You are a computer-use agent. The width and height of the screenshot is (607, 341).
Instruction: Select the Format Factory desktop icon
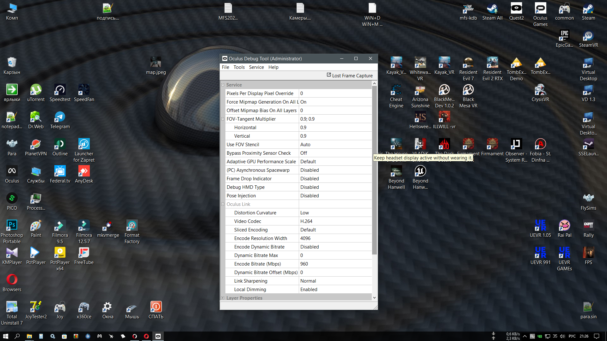(x=132, y=232)
